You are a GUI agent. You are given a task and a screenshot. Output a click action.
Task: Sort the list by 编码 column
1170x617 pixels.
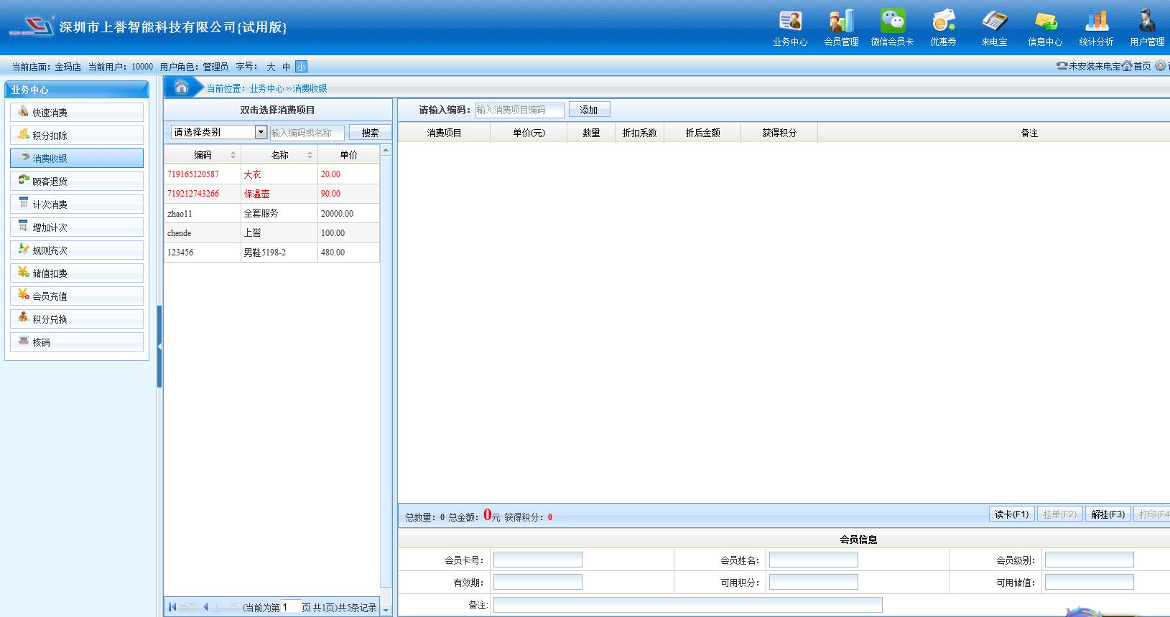(x=203, y=155)
